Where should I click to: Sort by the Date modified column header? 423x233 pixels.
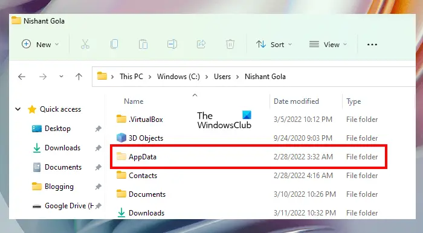[296, 101]
